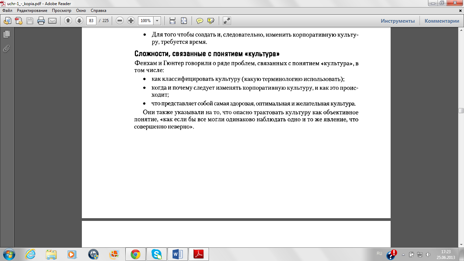Show hidden tray icons arrow
464x261 pixels.
pyautogui.click(x=403, y=254)
